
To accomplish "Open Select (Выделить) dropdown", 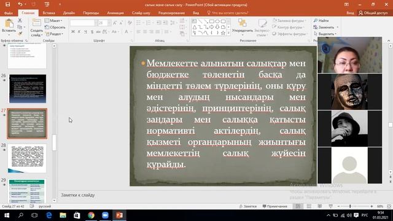I will click(x=325, y=34).
